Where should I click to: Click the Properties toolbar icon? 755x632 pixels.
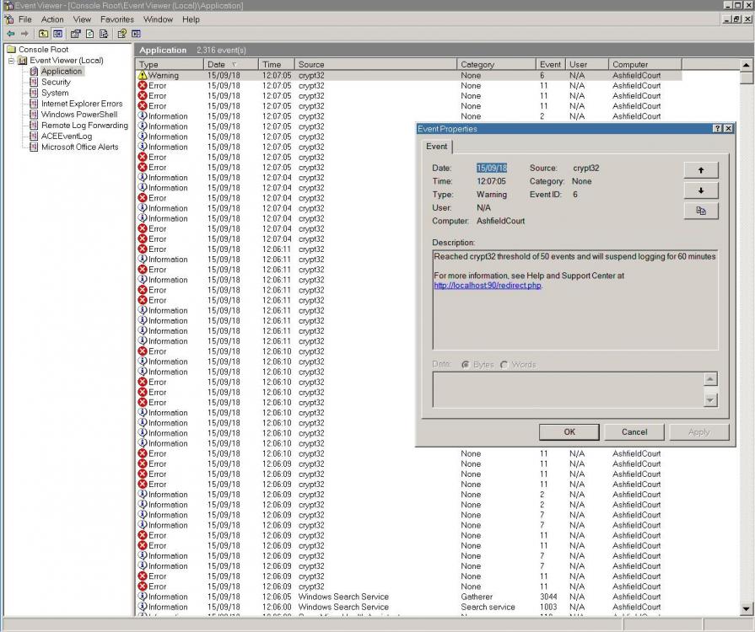click(75, 34)
